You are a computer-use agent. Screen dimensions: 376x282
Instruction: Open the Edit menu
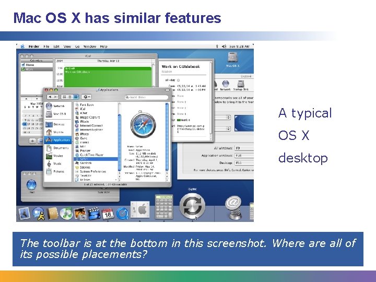56,46
